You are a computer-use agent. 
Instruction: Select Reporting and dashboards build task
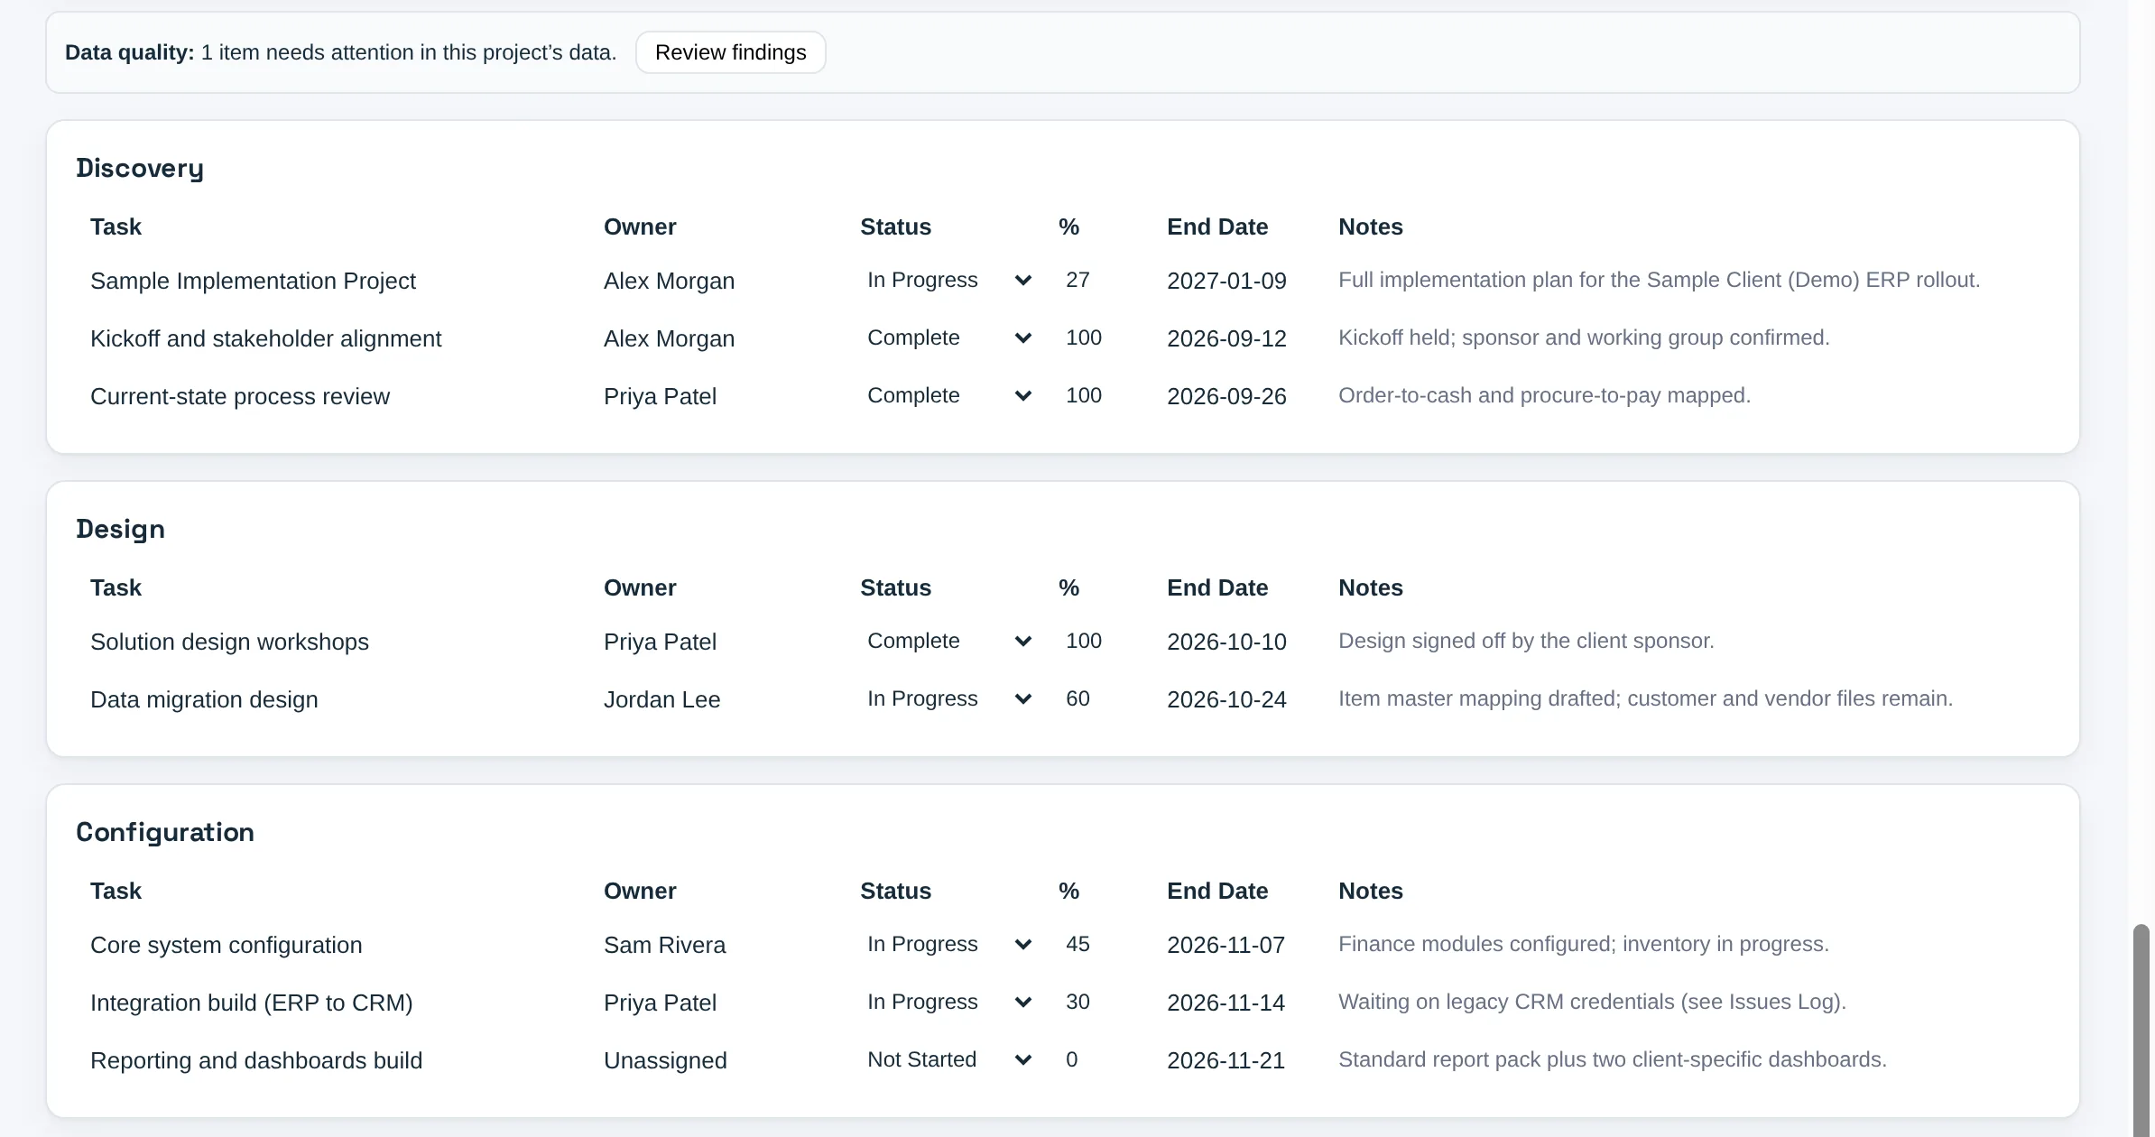[x=256, y=1060]
